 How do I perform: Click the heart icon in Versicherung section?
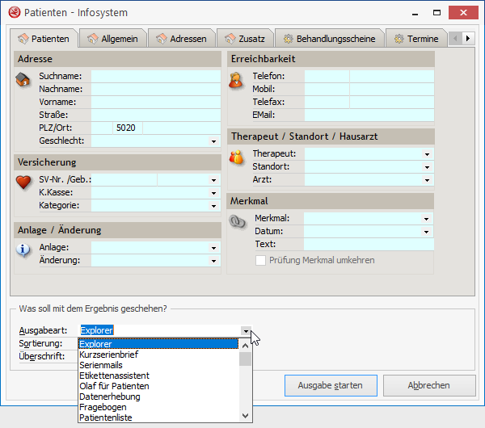pos(23,182)
